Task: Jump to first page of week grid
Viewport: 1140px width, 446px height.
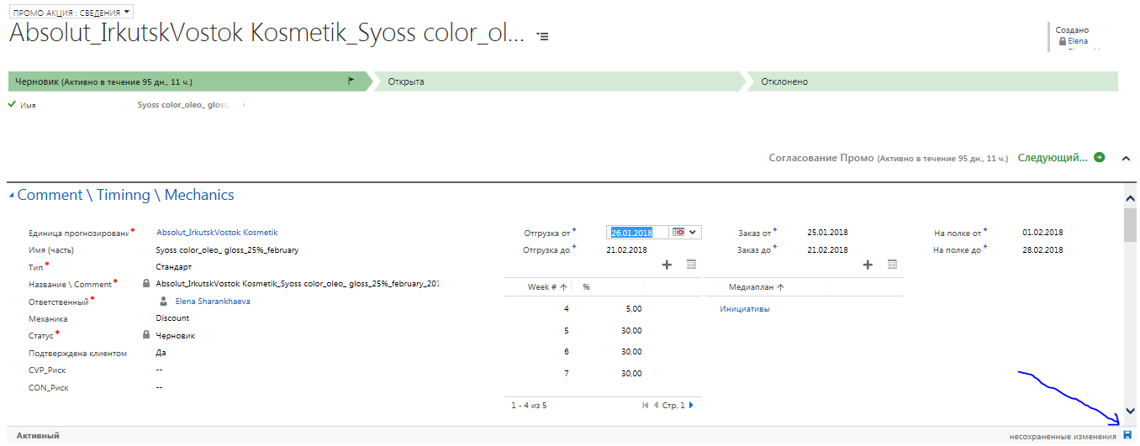Action: tap(645, 405)
